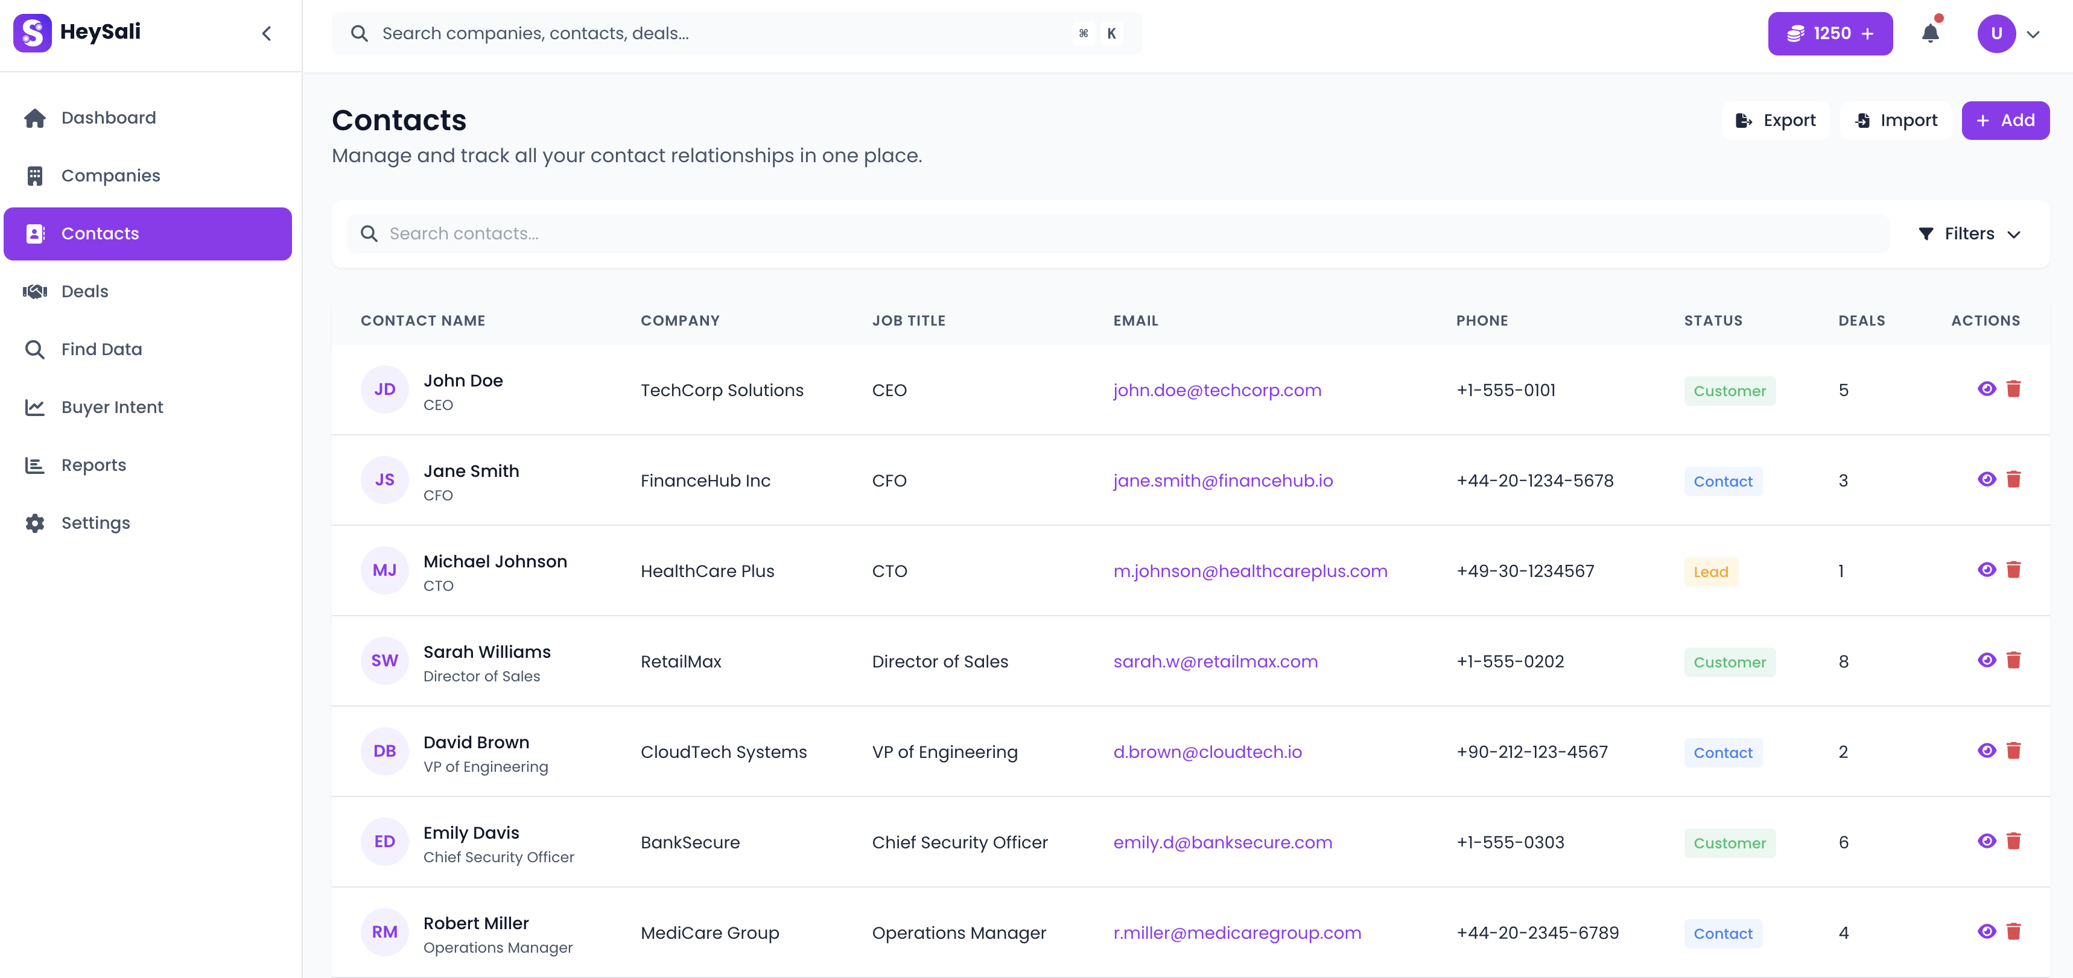Expand the Filters dropdown
This screenshot has height=978, width=2073.
[1969, 233]
